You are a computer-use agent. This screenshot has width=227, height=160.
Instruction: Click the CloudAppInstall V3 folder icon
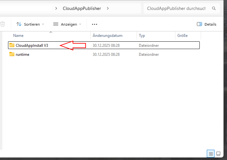(12, 46)
